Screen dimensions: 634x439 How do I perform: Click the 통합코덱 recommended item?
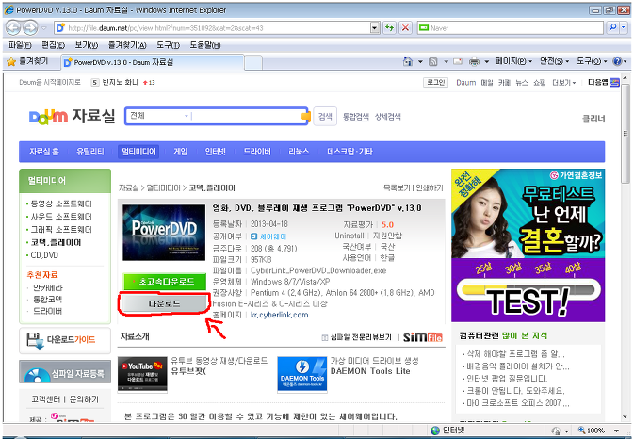(47, 300)
